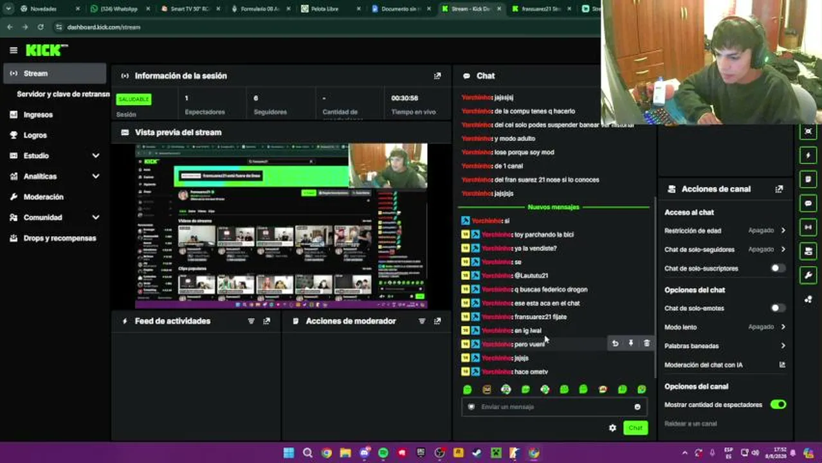Disable Mostrar cantidad de espectadores
822x463 pixels.
tap(778, 404)
